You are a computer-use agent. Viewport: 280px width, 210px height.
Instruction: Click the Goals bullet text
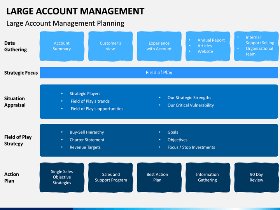[x=173, y=132]
